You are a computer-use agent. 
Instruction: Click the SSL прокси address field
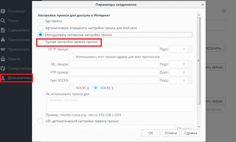coord(114,64)
